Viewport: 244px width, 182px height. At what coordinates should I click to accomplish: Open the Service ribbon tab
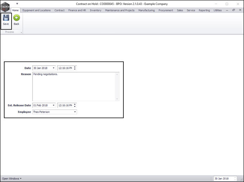click(x=191, y=10)
